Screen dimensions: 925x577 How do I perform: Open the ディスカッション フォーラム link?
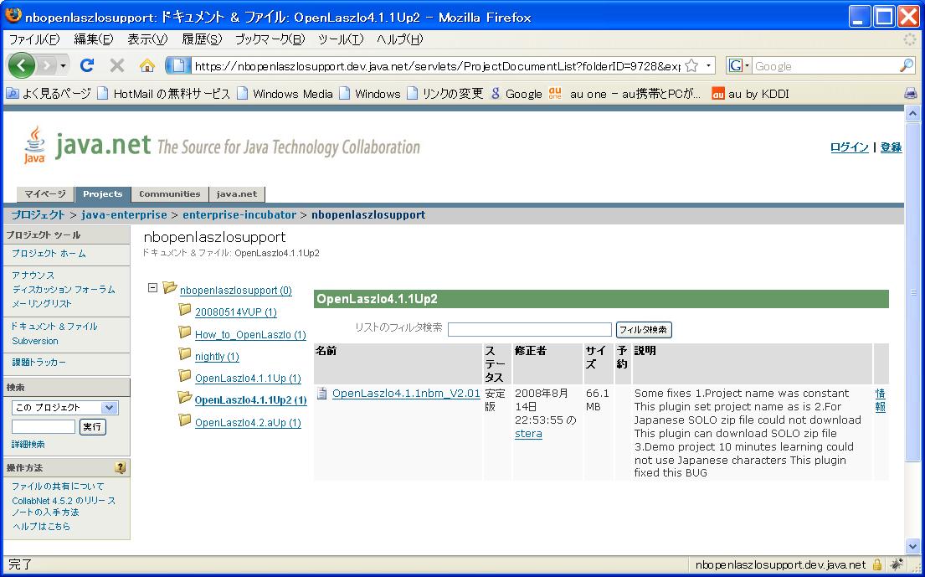64,290
